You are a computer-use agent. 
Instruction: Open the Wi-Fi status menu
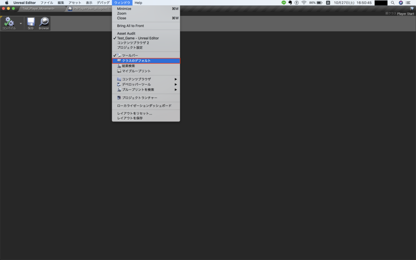pyautogui.click(x=304, y=3)
